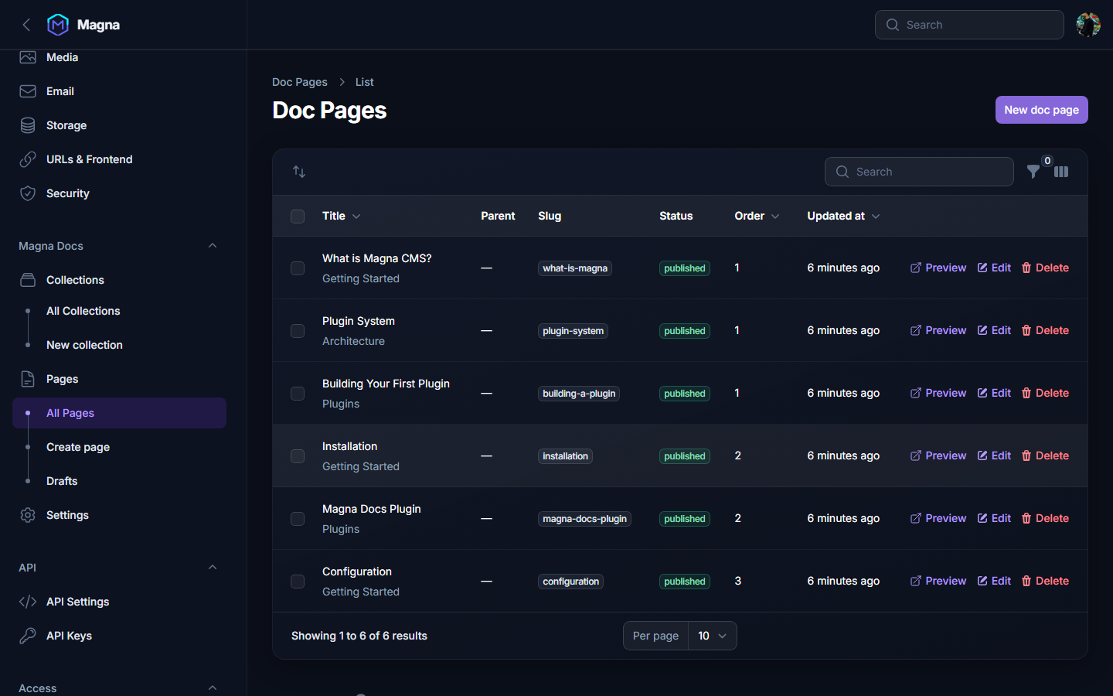Image resolution: width=1113 pixels, height=696 pixels.
Task: Click Preview link for Magna Docs Plugin
Action: point(938,518)
